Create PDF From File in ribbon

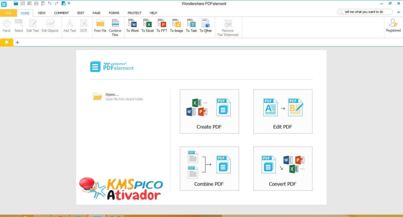[x=100, y=26]
